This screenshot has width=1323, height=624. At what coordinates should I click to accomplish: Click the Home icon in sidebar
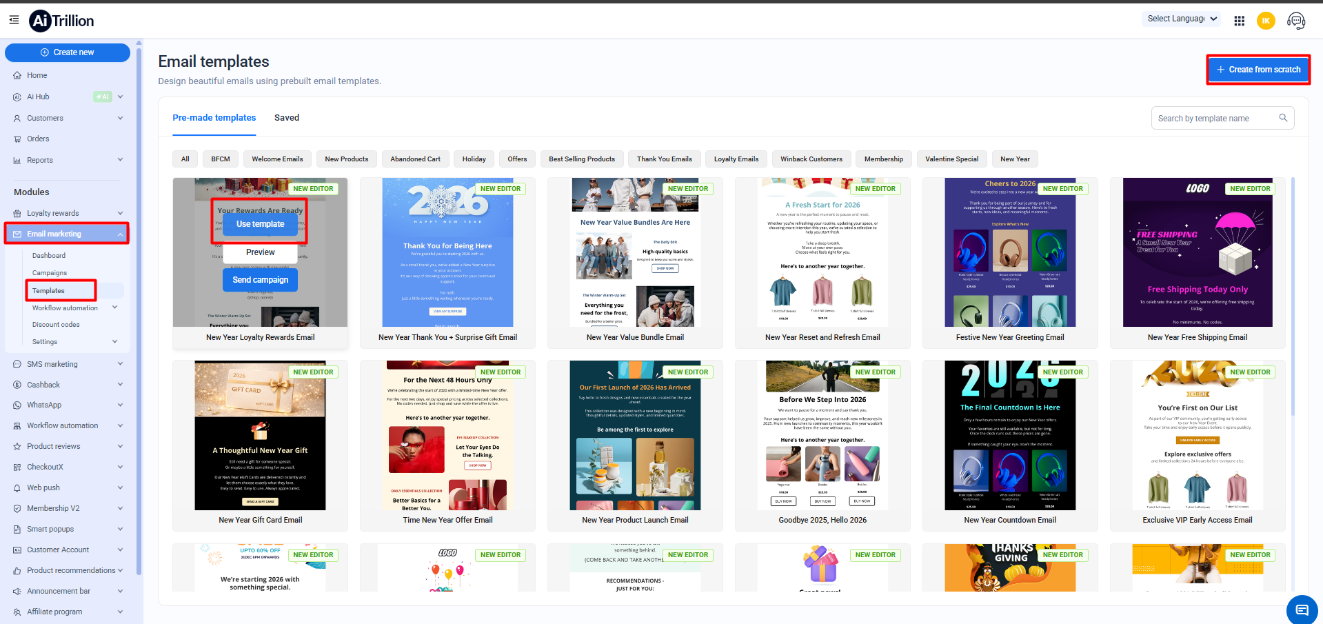point(17,76)
